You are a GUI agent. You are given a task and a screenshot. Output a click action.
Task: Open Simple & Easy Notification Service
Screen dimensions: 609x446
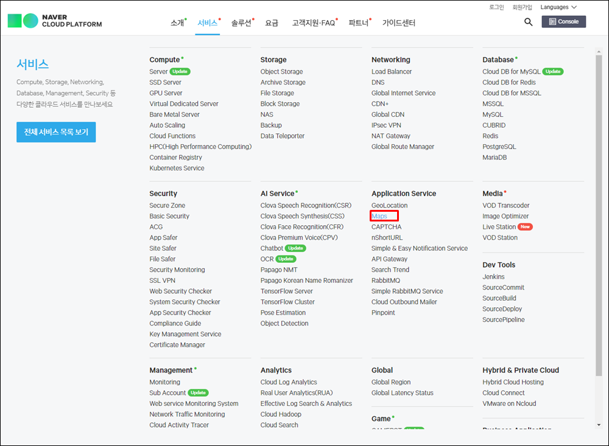(x=420, y=248)
